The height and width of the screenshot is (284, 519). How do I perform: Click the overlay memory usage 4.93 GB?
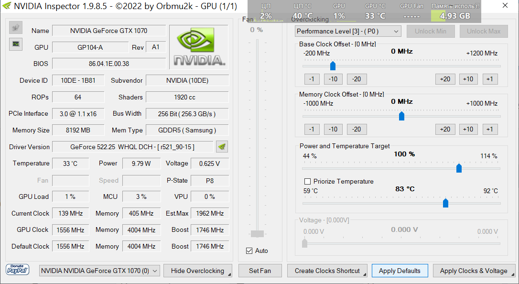(x=455, y=16)
